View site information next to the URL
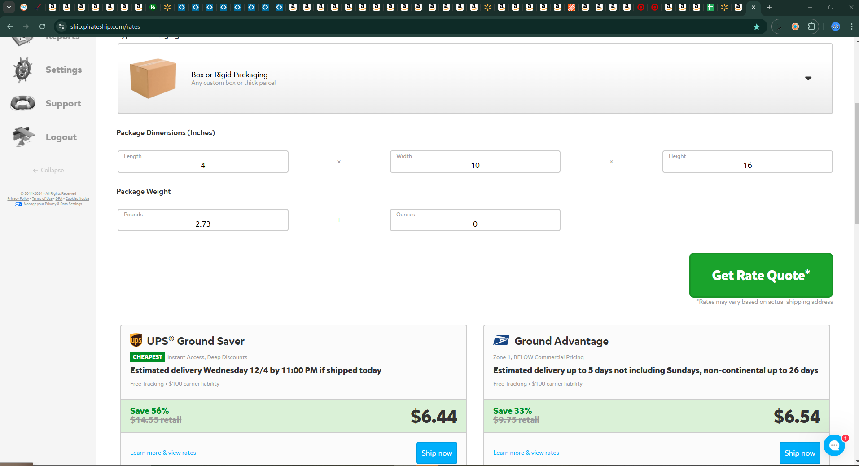859x466 pixels. [61, 26]
